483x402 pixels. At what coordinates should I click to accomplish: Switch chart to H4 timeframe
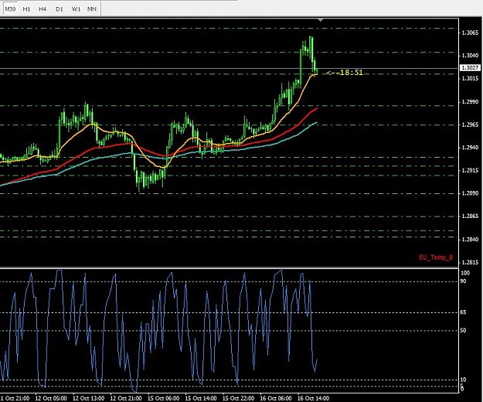click(43, 9)
